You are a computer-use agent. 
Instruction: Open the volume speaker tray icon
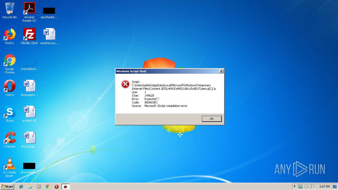coord(306,187)
